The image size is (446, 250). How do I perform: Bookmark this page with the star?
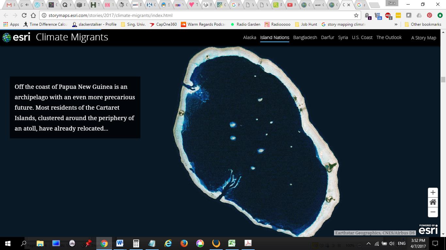click(356, 15)
